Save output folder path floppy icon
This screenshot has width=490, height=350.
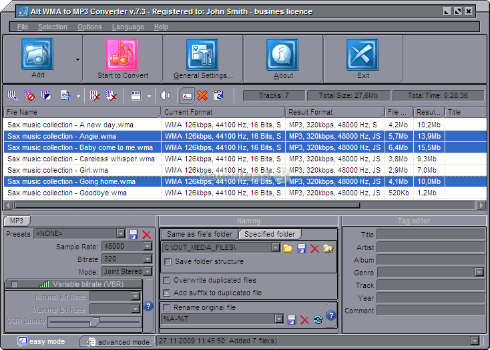click(302, 248)
